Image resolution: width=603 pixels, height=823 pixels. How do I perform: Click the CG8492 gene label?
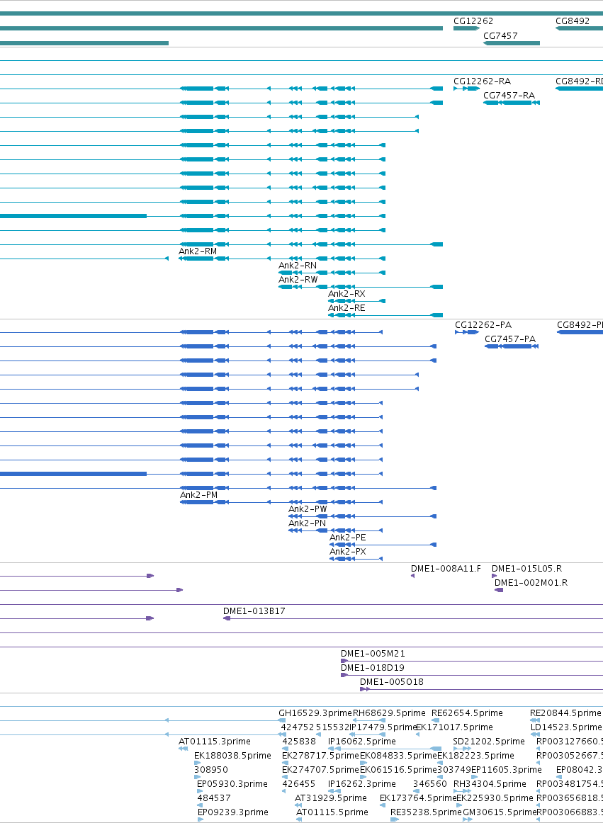pyautogui.click(x=573, y=21)
